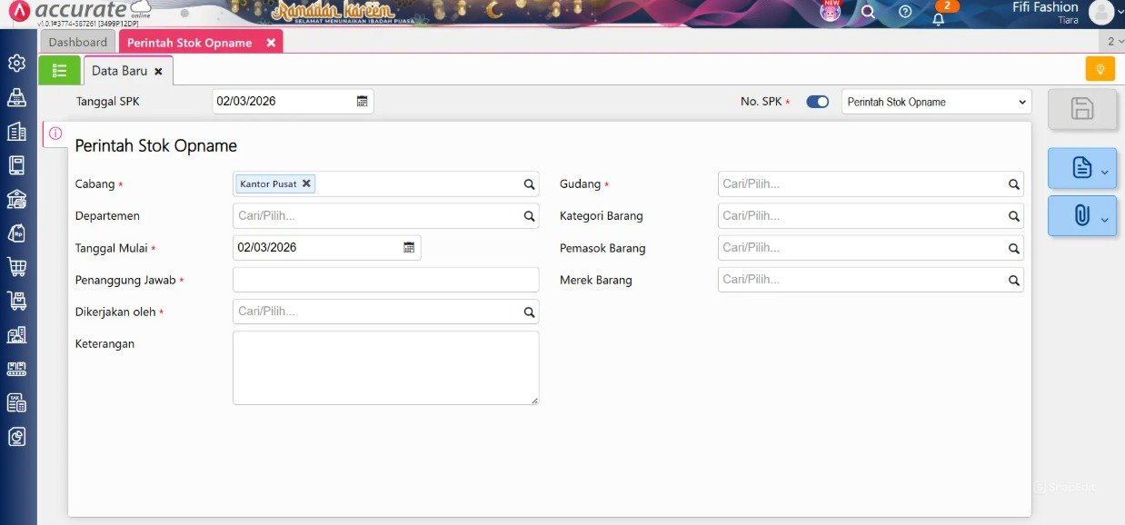Open the Rp price tag sales module
Image resolution: width=1125 pixels, height=525 pixels.
coord(16,233)
